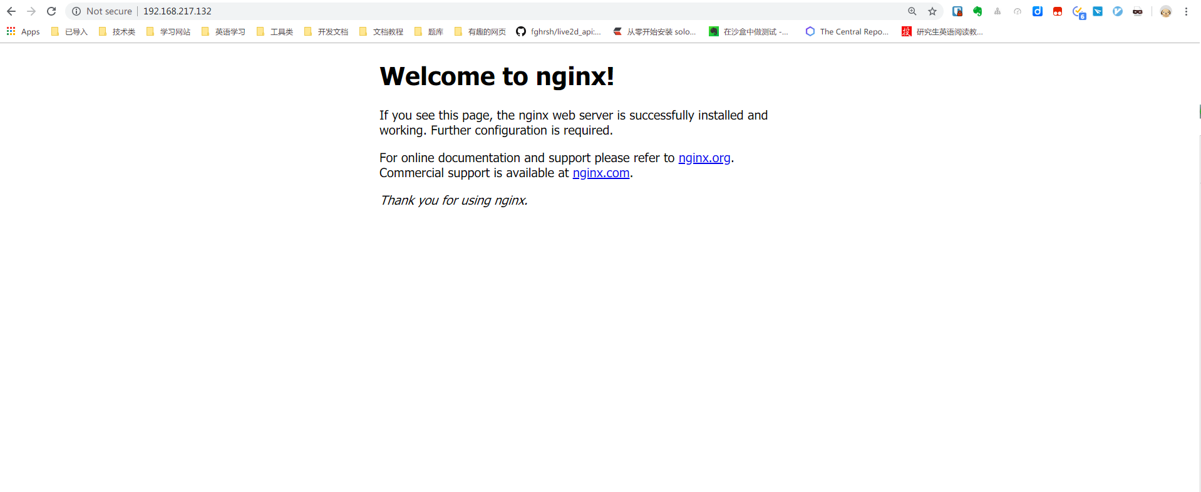
Task: Open the user profile avatar
Action: (1166, 11)
